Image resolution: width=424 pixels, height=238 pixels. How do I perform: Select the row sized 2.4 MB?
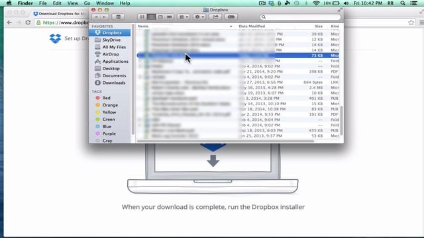pyautogui.click(x=238, y=88)
